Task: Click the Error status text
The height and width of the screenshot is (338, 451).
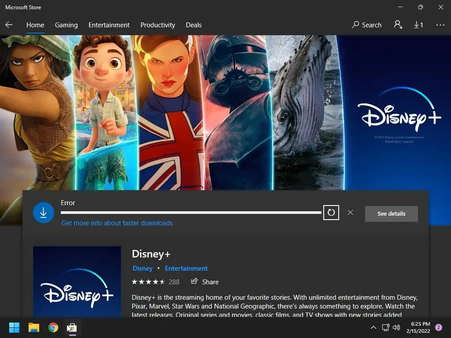Action: (x=68, y=203)
